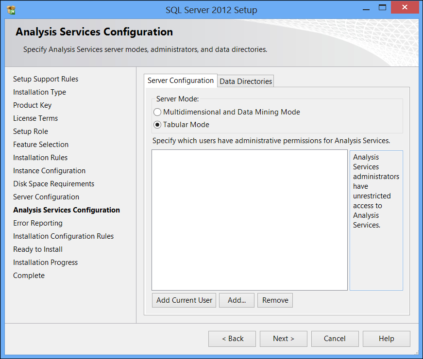Click the Installation Rules step

tap(40, 158)
